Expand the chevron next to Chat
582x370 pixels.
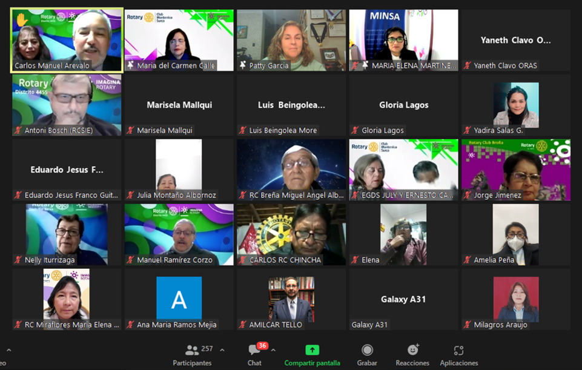[273, 350]
